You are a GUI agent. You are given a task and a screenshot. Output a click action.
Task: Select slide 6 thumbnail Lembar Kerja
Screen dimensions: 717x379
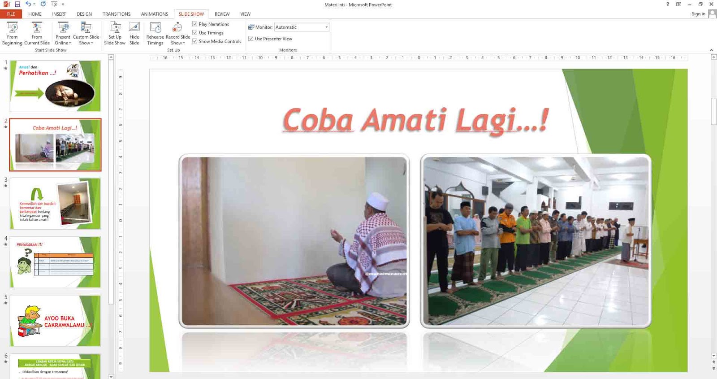coord(55,366)
